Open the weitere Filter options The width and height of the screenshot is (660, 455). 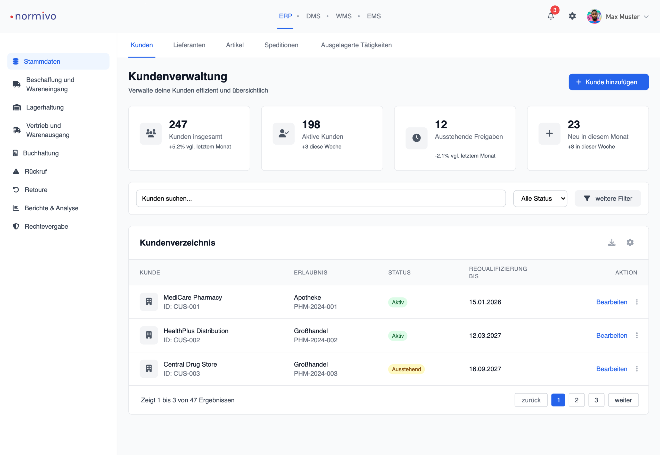(x=608, y=198)
